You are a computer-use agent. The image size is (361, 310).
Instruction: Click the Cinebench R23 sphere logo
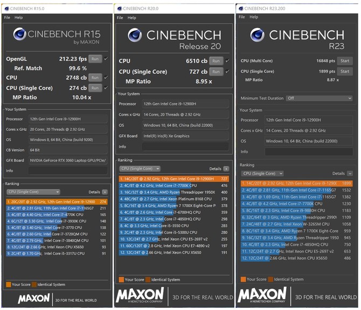[256, 36]
